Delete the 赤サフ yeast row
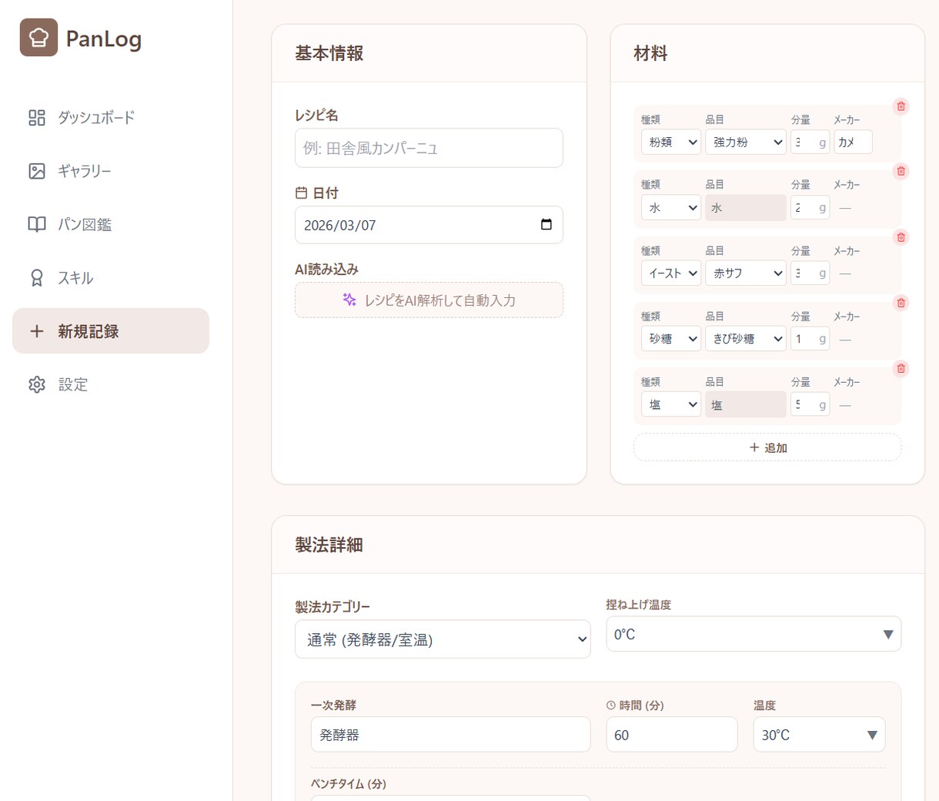The image size is (939, 801). coord(901,237)
